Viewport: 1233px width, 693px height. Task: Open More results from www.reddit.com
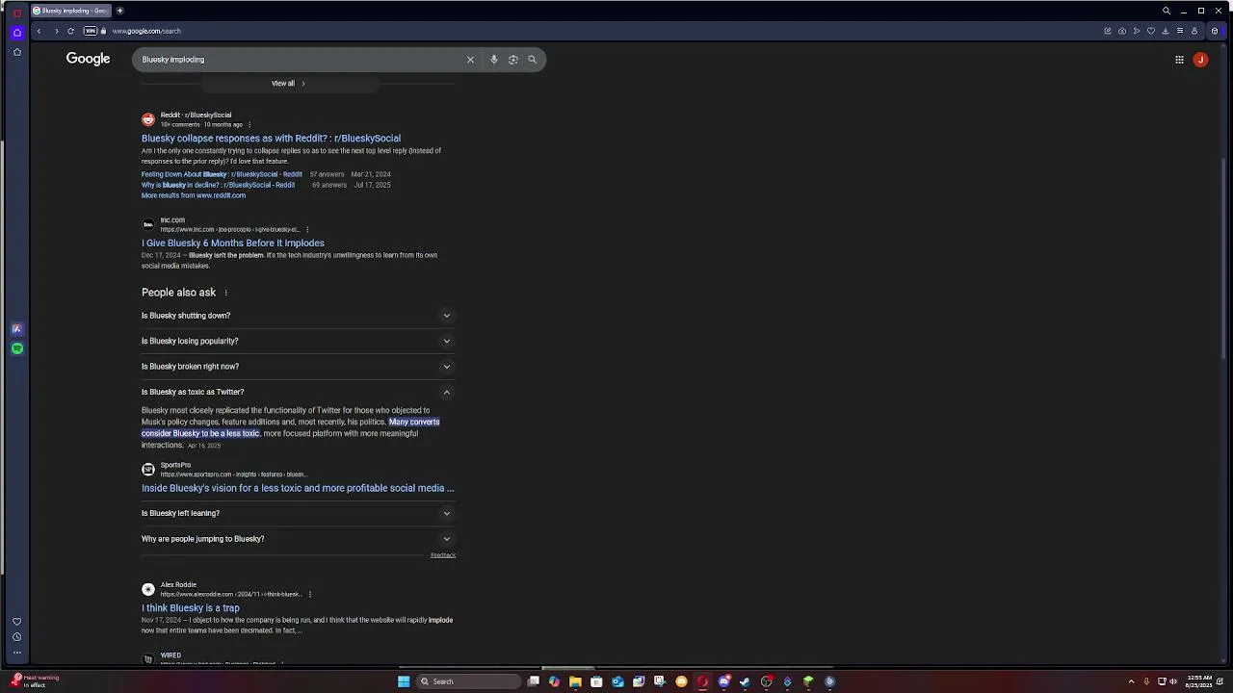click(x=194, y=195)
